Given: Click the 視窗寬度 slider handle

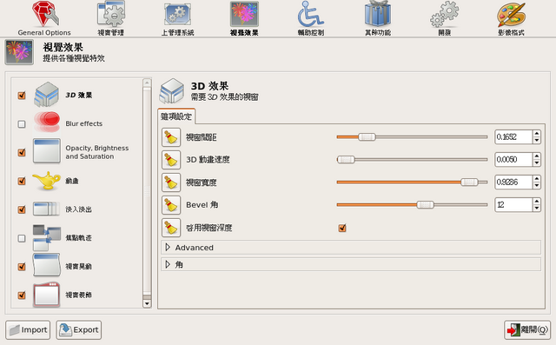Looking at the screenshot, I should [x=469, y=182].
